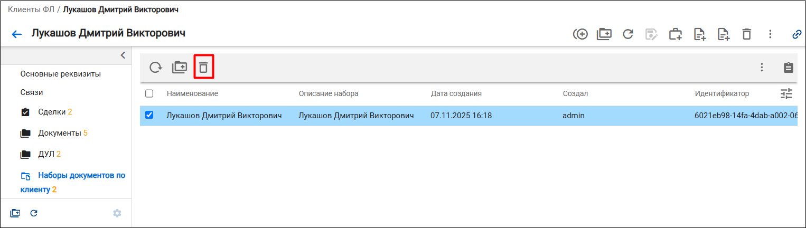
Task: Tick the select-all checkbox in the table header
Action: pyautogui.click(x=149, y=93)
